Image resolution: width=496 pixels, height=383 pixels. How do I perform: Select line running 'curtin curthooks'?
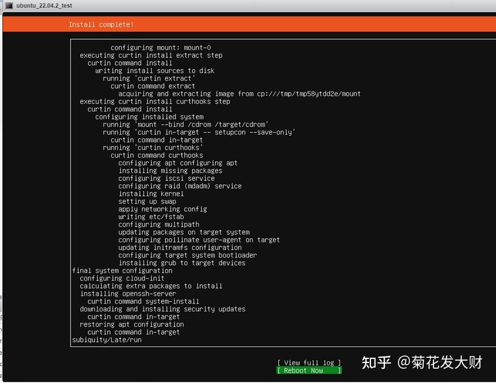click(153, 148)
